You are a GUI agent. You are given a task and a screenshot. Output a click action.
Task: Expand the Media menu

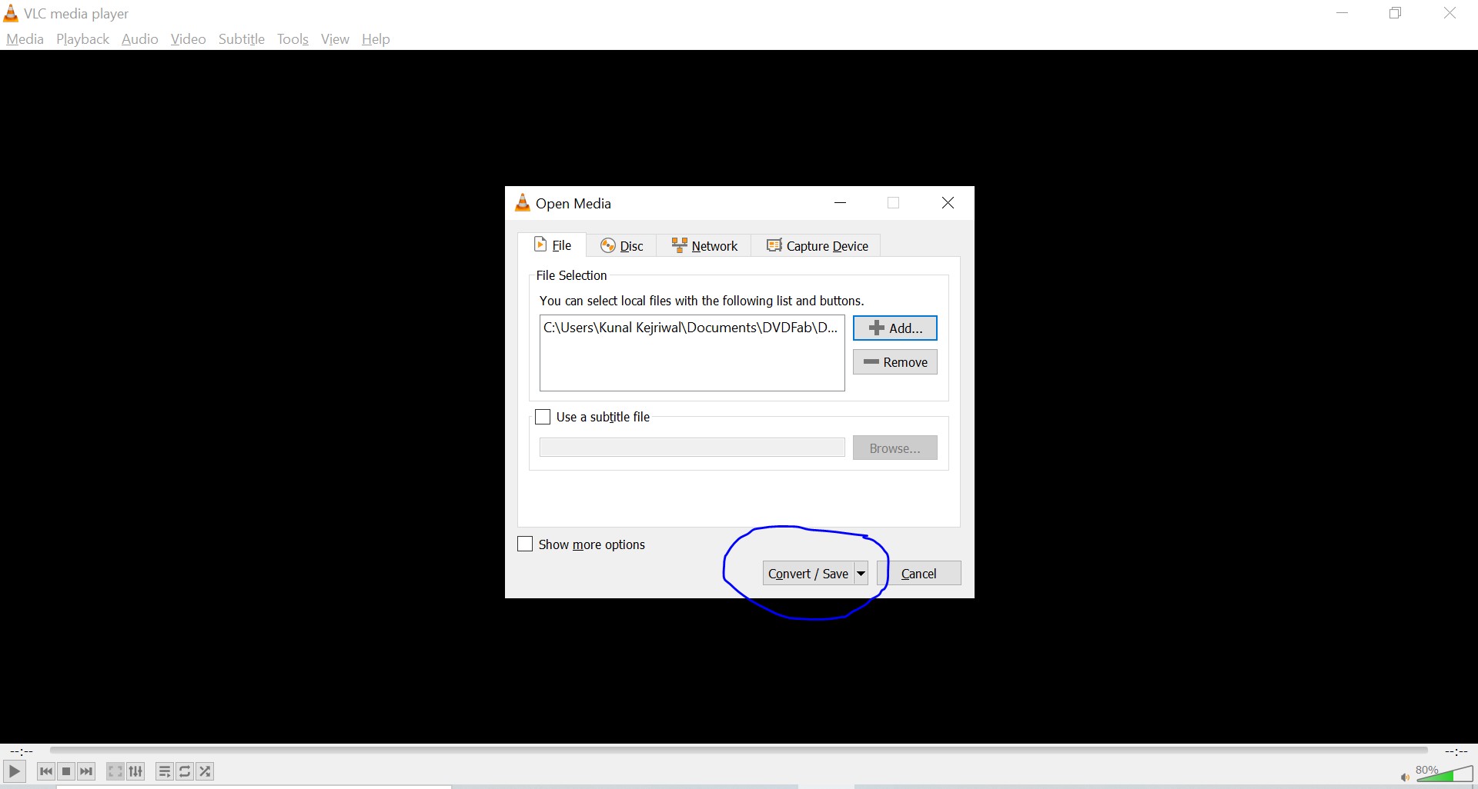(24, 38)
